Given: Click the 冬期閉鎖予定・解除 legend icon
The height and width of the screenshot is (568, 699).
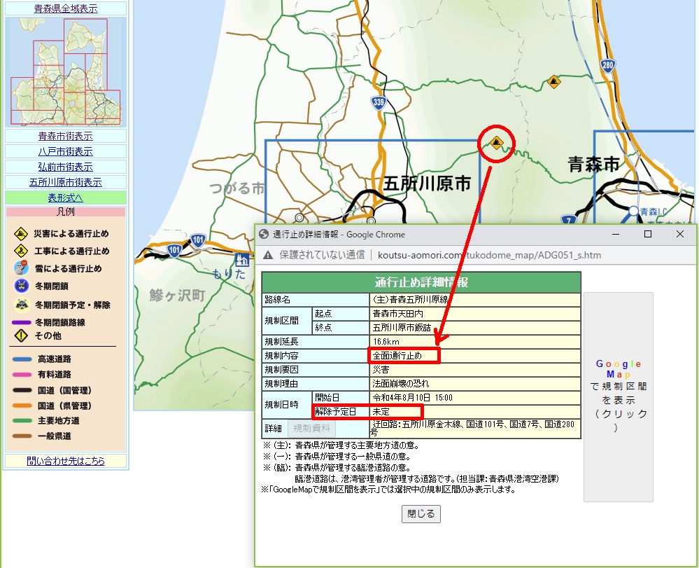Looking at the screenshot, I should (22, 305).
